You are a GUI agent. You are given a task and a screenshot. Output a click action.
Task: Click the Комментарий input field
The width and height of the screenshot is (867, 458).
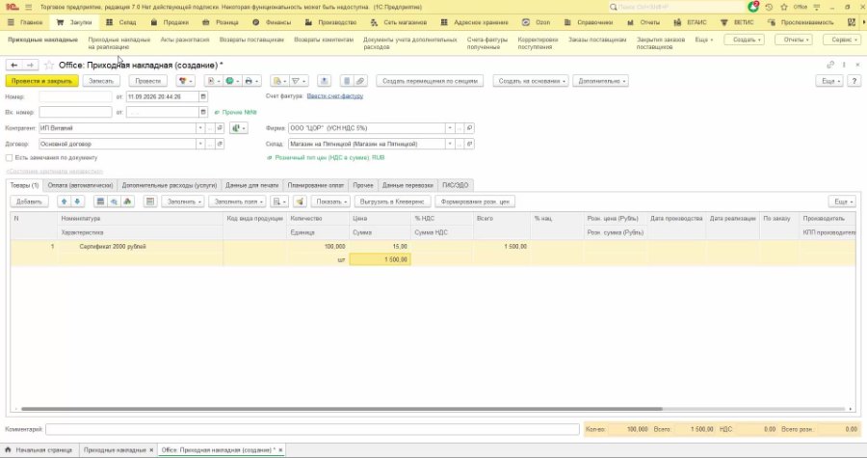[312, 429]
